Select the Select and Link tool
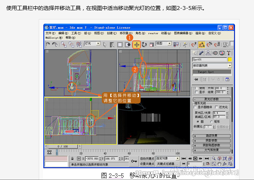Image resolution: width=254 pixels, height=180 pixels. tap(63, 45)
